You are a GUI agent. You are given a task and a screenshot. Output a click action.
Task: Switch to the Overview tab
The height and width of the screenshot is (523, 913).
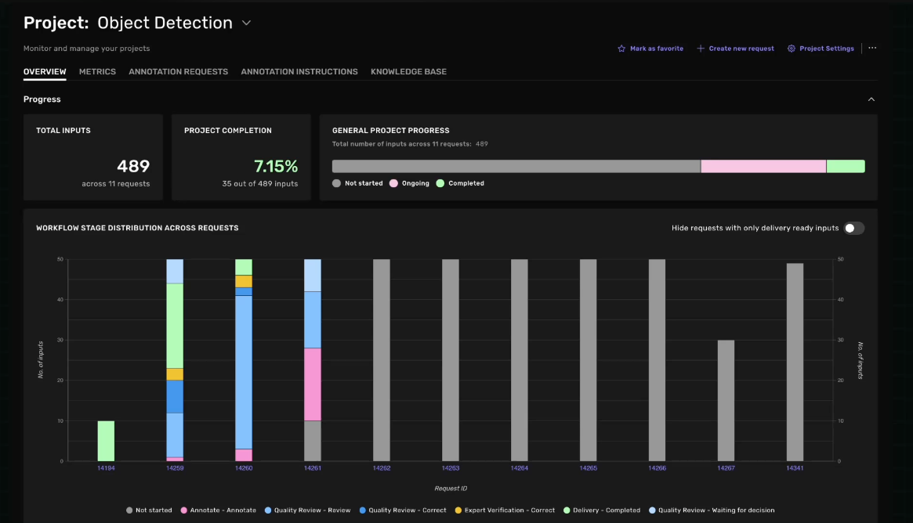pyautogui.click(x=45, y=71)
